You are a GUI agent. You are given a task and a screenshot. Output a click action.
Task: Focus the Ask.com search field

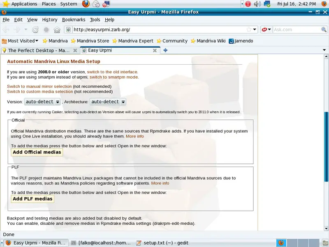click(x=297, y=30)
